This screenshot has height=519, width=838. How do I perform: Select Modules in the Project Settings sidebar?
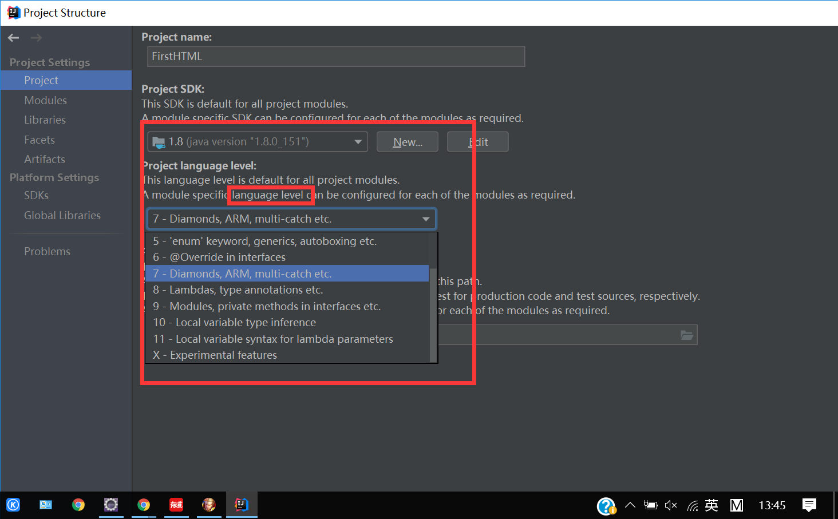pyautogui.click(x=46, y=100)
